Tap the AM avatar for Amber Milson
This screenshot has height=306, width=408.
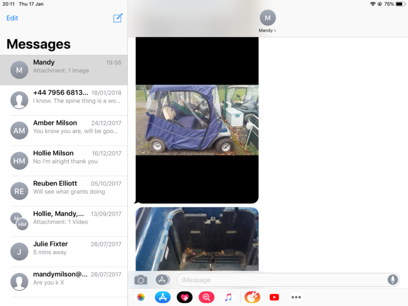pyautogui.click(x=19, y=131)
